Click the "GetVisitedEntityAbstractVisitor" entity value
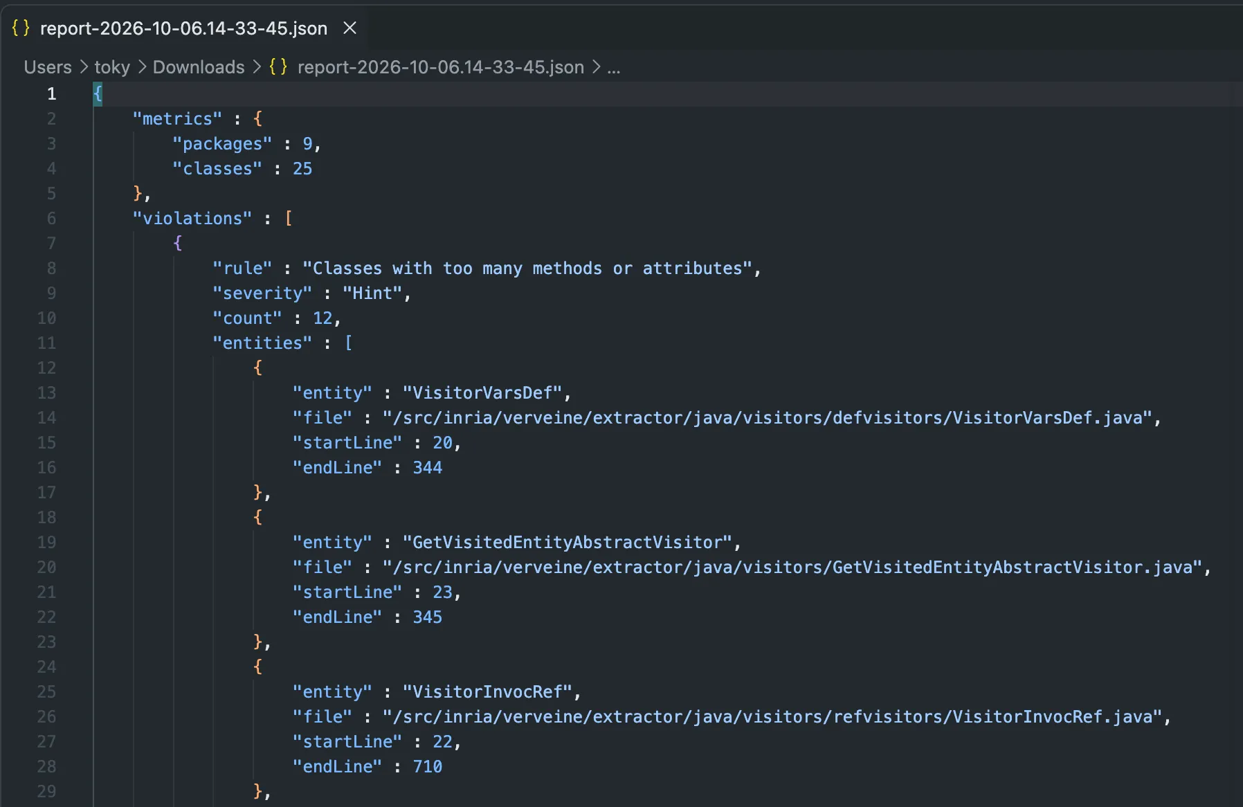The width and height of the screenshot is (1243, 807). tap(568, 542)
